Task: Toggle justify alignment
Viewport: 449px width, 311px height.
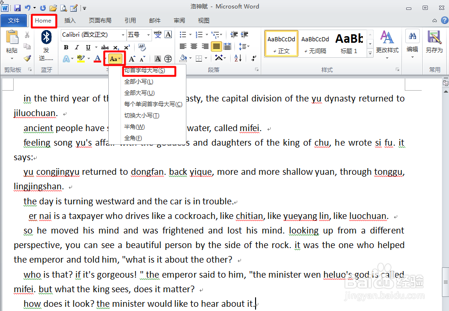Action: click(x=216, y=47)
